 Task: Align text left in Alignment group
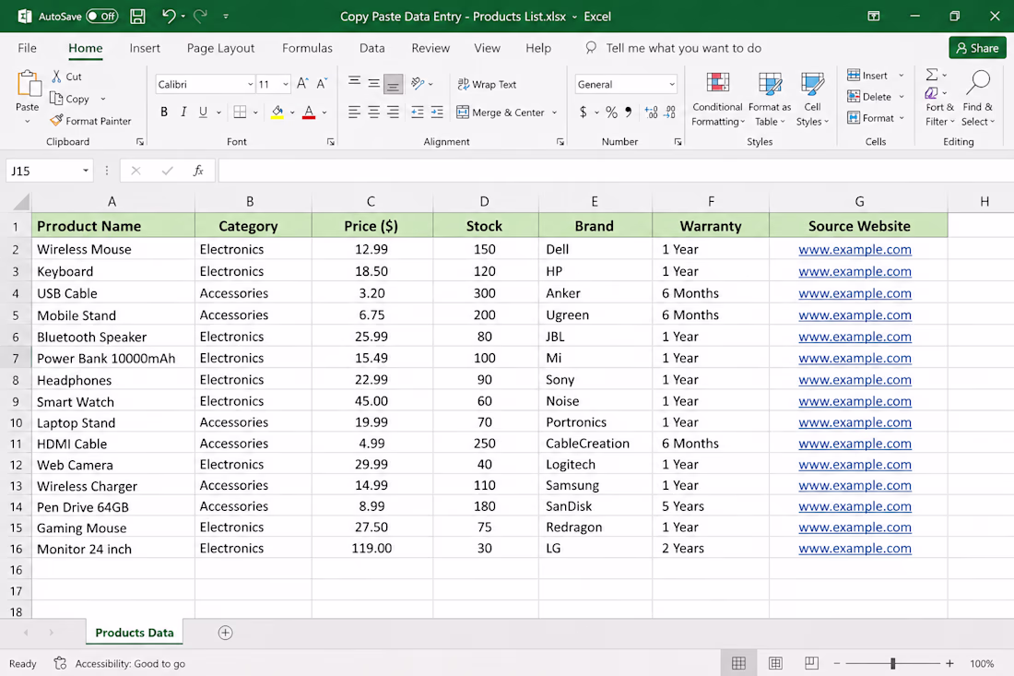(x=354, y=112)
